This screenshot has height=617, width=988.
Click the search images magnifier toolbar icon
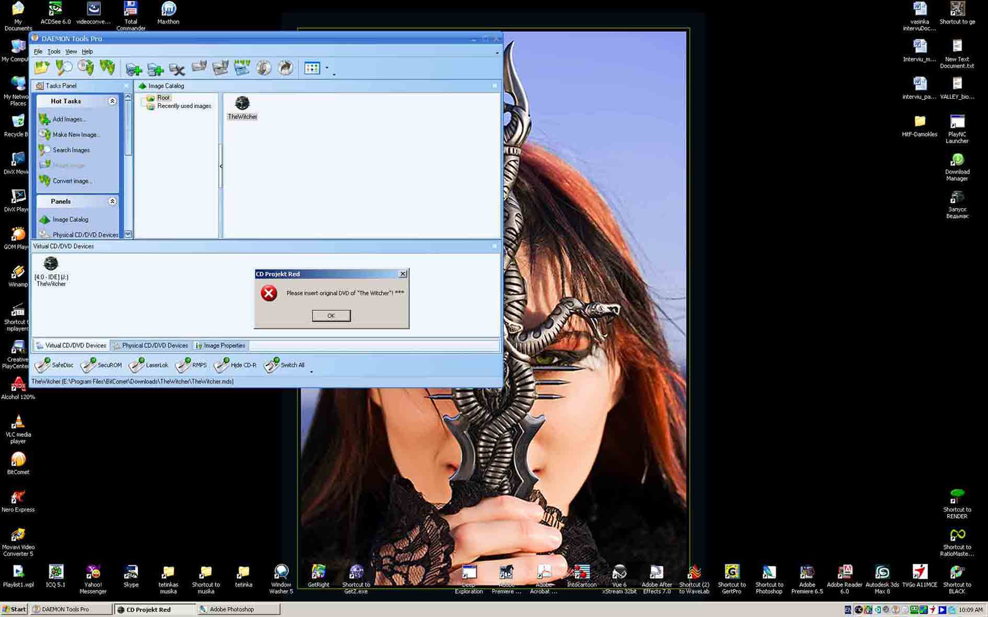coord(64,67)
